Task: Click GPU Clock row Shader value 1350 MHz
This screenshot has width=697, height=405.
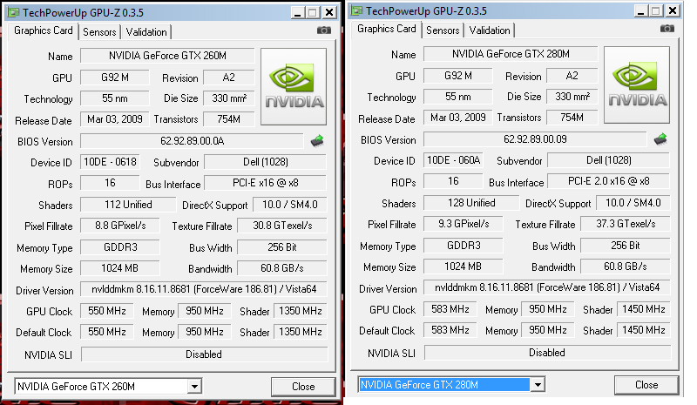Action: pos(300,311)
